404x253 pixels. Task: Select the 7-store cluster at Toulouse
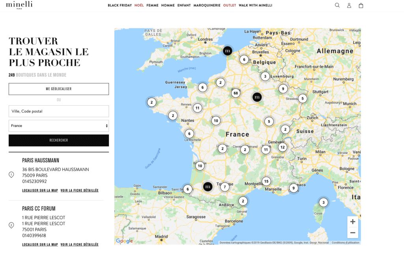point(224,187)
